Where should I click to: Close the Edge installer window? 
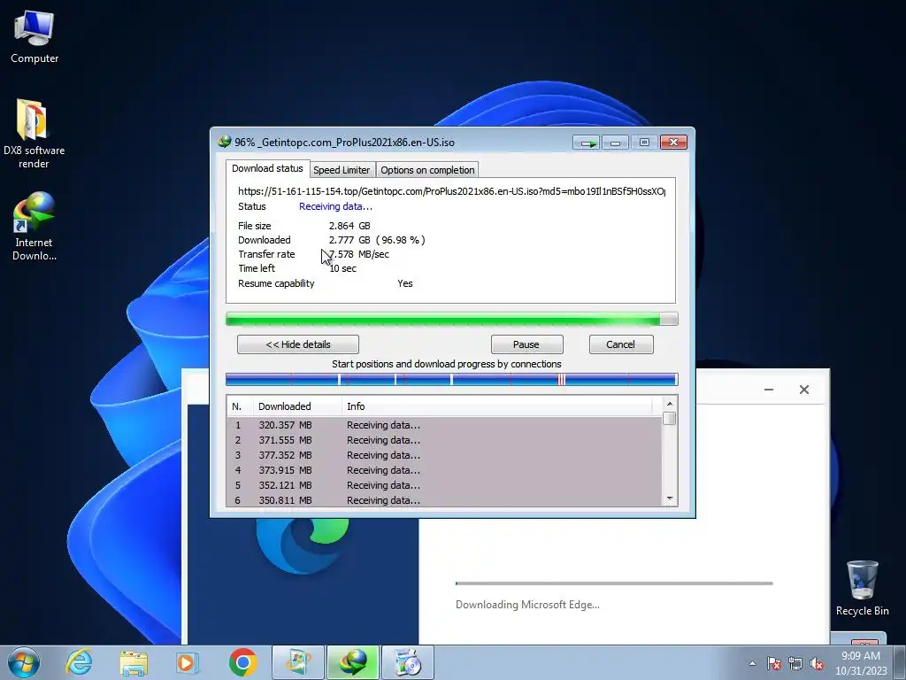(x=804, y=390)
